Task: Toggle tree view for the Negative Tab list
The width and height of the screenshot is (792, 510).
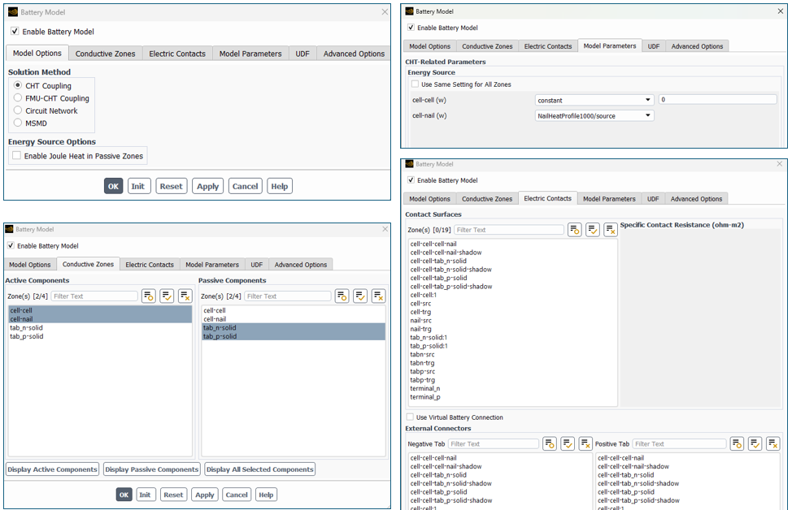Action: tap(550, 444)
